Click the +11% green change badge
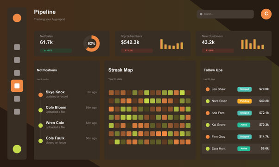This screenshot has height=167, width=279. click(56, 51)
